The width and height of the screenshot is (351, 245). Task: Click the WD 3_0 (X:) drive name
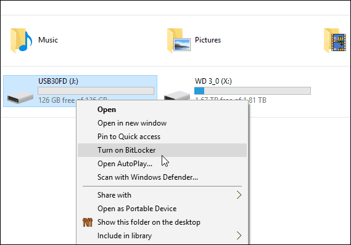point(213,81)
